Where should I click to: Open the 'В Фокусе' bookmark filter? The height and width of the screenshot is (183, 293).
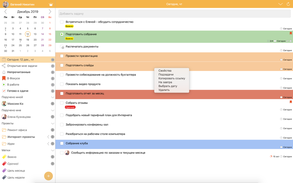point(13,78)
